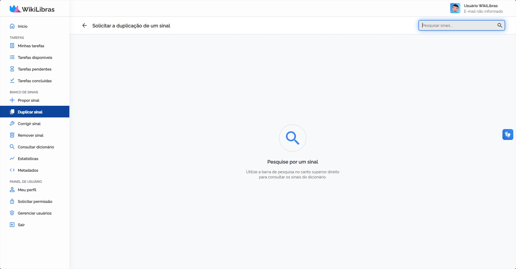516x269 pixels.
Task: Open the VLibras accessibility widget
Action: click(508, 134)
